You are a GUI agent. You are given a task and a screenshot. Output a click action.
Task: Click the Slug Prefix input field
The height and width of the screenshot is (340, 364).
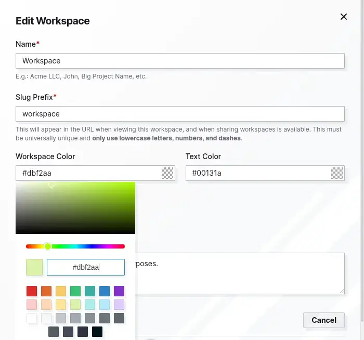180,114
